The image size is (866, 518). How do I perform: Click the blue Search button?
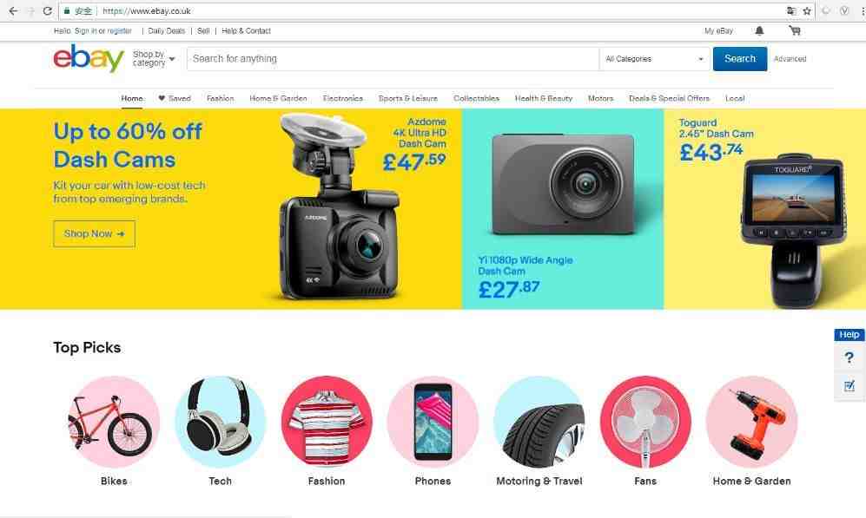tap(739, 59)
